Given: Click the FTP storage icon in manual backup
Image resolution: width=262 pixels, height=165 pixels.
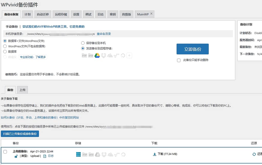Looking at the screenshot, I should [84, 55].
